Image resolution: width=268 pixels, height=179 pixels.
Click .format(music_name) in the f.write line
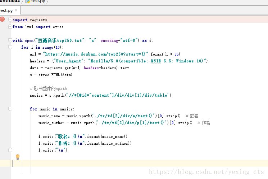click(x=106, y=136)
